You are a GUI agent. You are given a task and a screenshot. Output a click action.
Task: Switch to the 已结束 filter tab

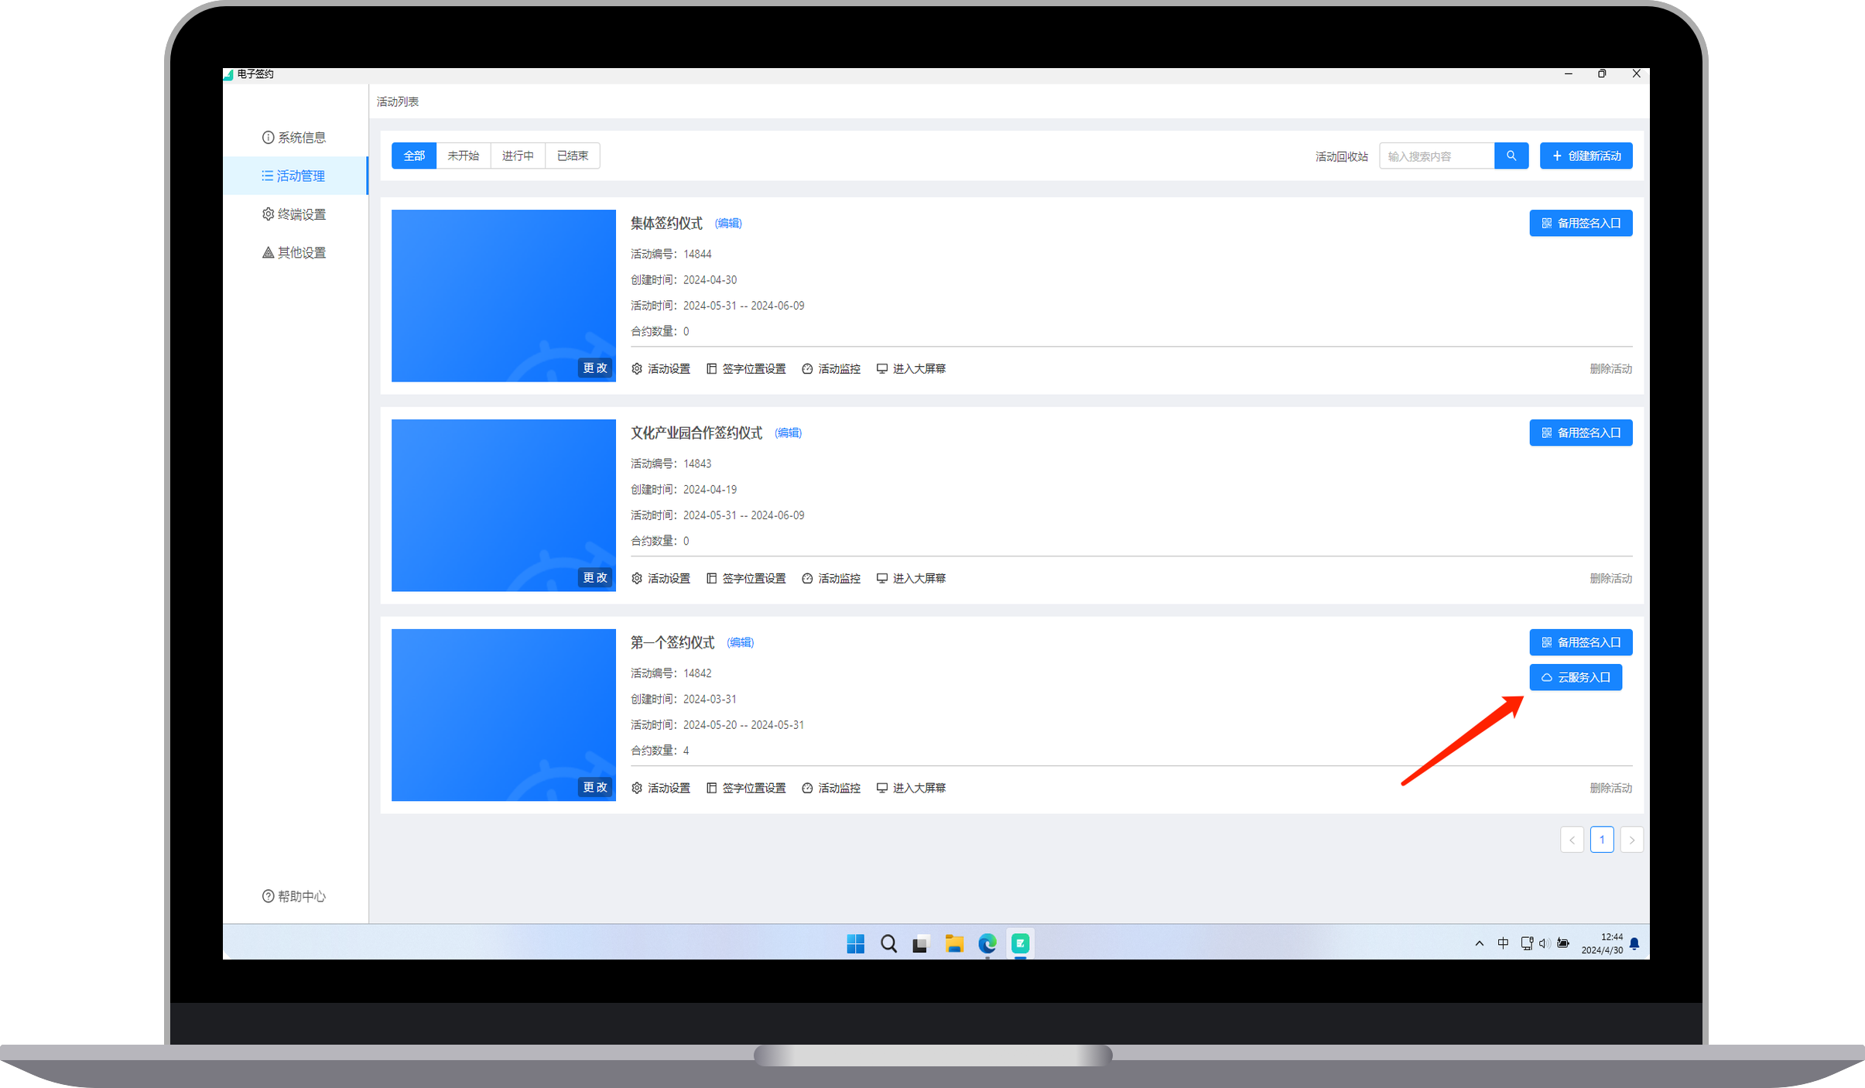coord(573,156)
